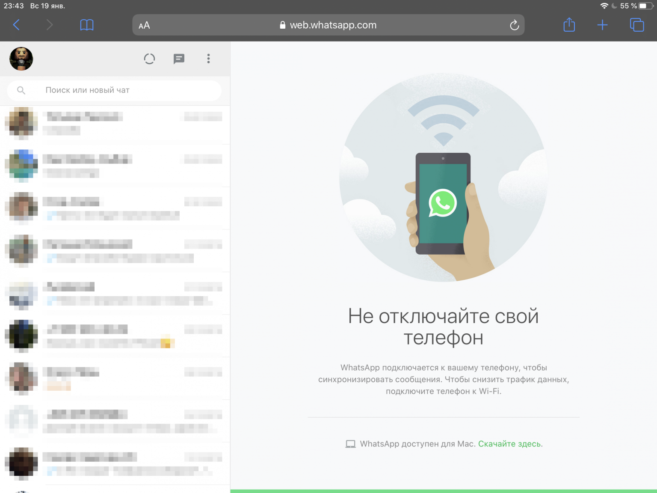Open the first chat in the list

click(115, 123)
